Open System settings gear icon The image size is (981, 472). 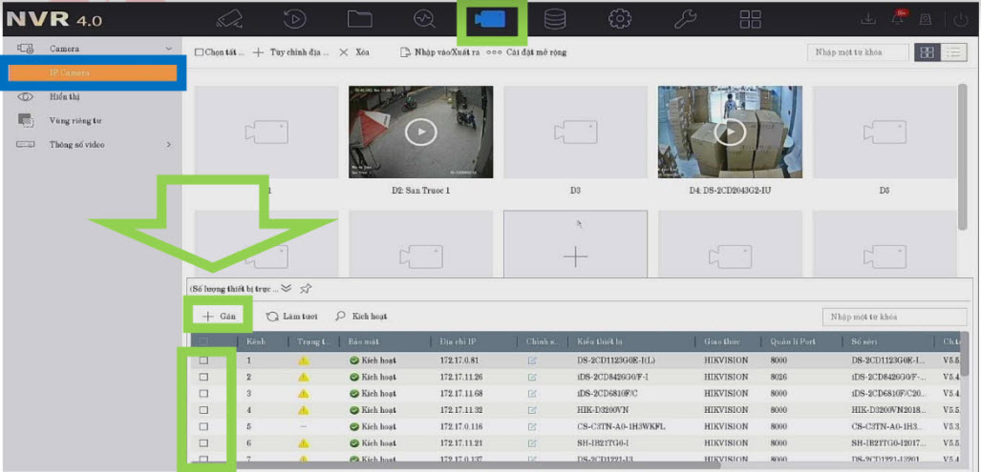[x=621, y=19]
